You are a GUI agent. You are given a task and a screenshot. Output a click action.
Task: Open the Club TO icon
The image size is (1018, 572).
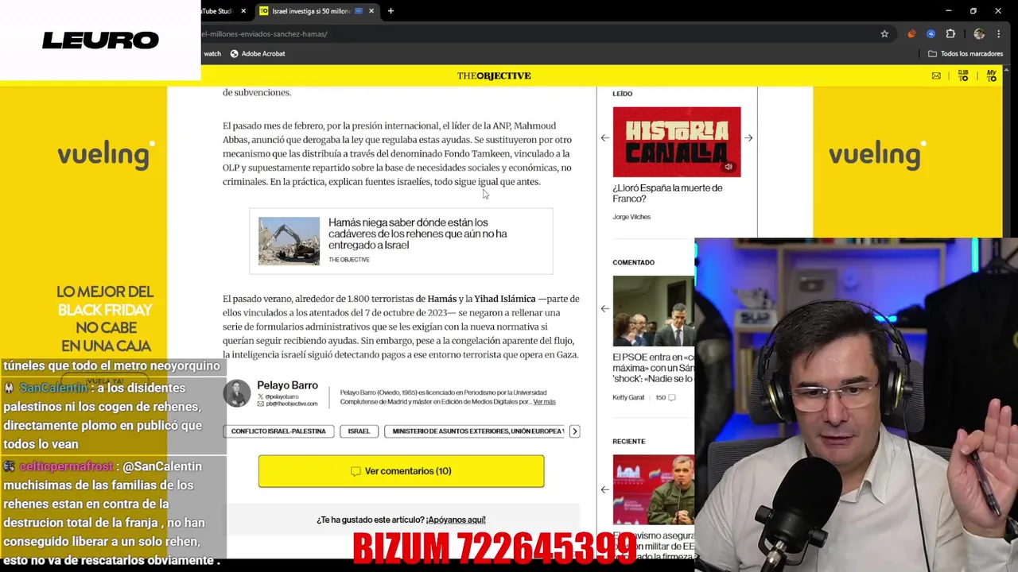click(x=963, y=76)
